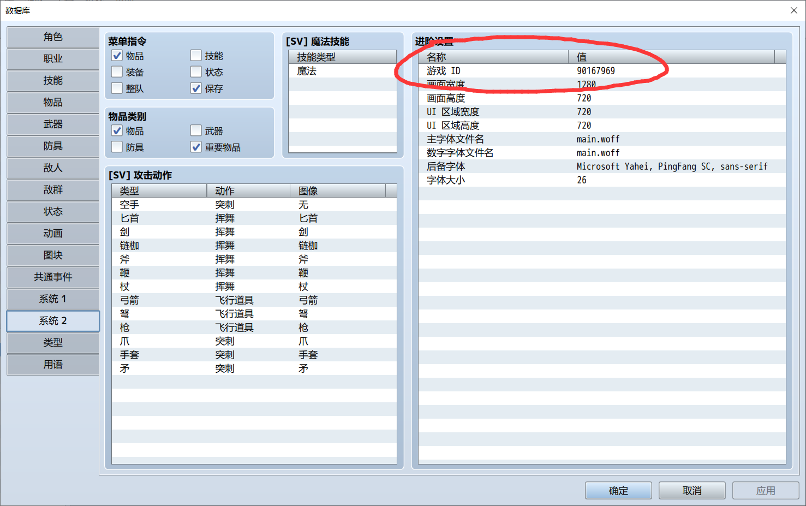Select the 画面高度 row
Screen dimensions: 806x506
click(x=602, y=98)
